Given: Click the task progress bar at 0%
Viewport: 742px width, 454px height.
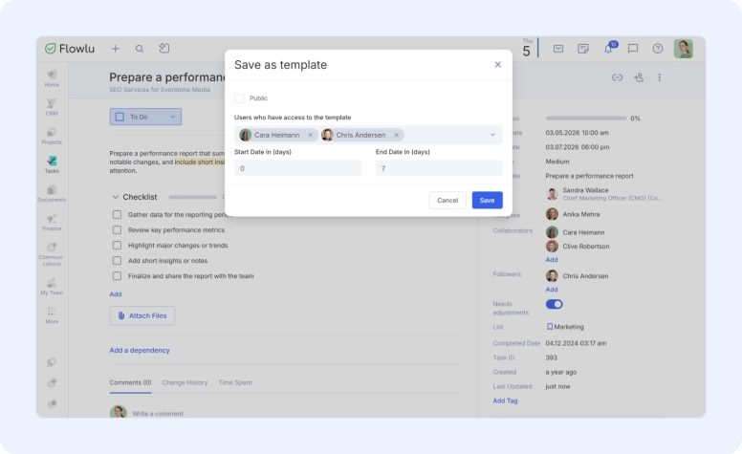Looking at the screenshot, I should [586, 119].
